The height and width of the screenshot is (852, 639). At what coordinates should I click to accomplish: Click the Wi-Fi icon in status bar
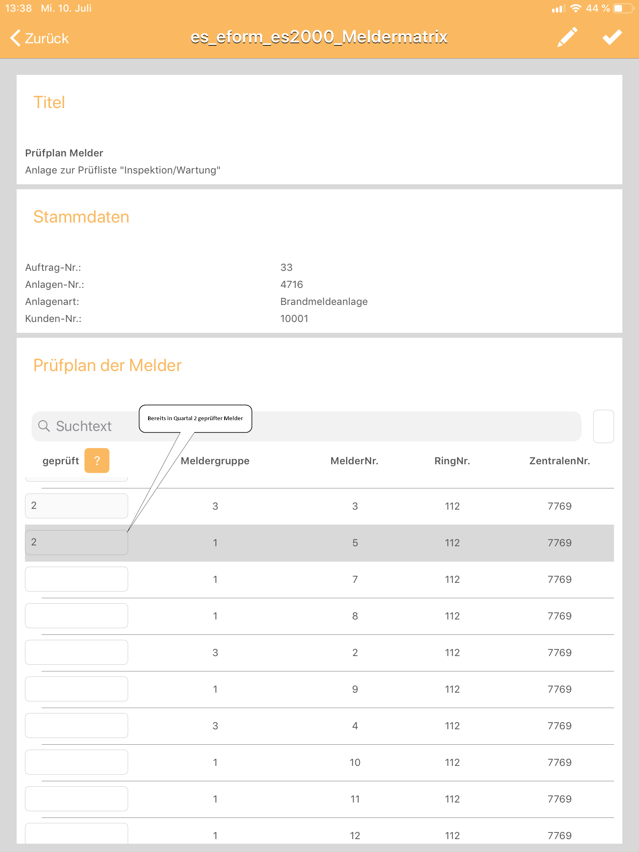coord(576,8)
